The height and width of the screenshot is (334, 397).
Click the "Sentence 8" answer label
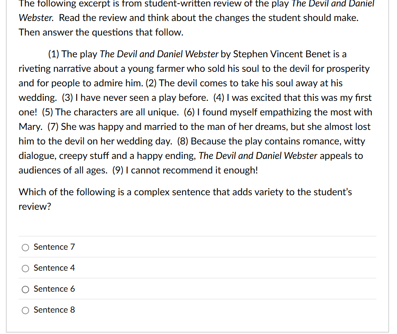click(54, 310)
